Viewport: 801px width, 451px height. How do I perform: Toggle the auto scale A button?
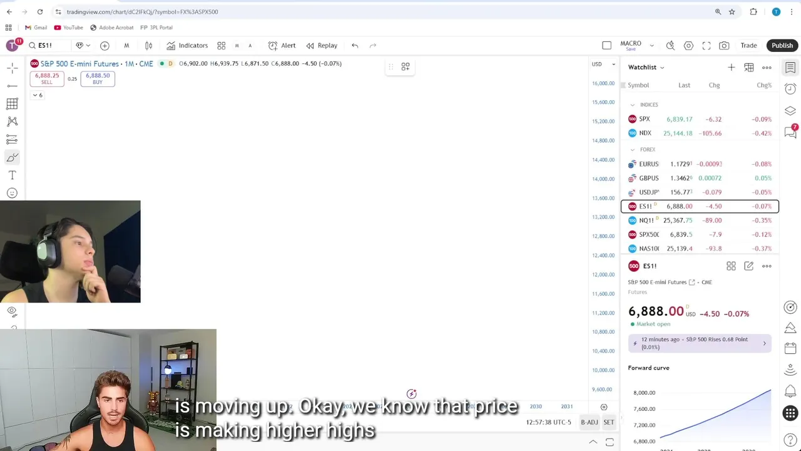click(x=250, y=46)
